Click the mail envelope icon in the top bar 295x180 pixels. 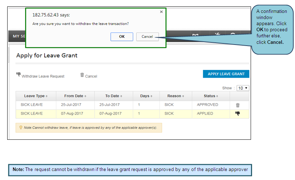(x=195, y=35)
